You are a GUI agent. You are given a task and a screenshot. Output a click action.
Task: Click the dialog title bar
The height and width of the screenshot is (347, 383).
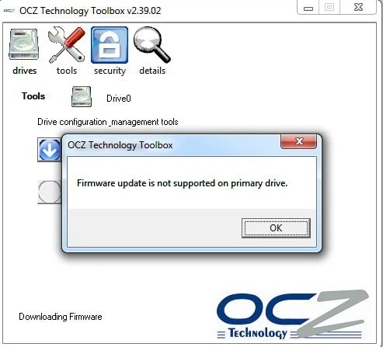tap(172, 145)
